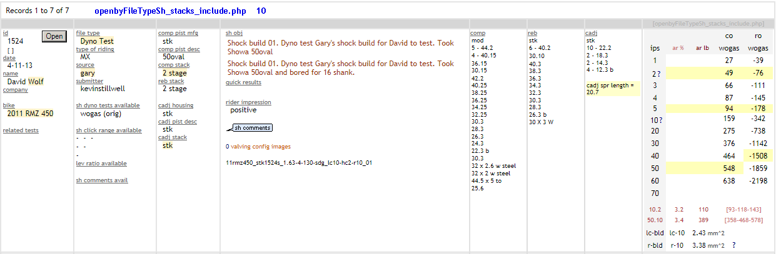776x254 pixels.
Task: Click the quick results link
Action: [x=243, y=82]
